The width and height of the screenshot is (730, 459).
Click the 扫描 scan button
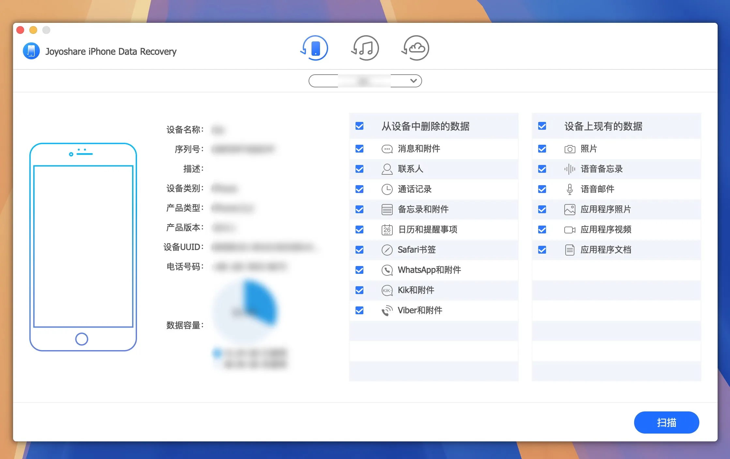(666, 422)
